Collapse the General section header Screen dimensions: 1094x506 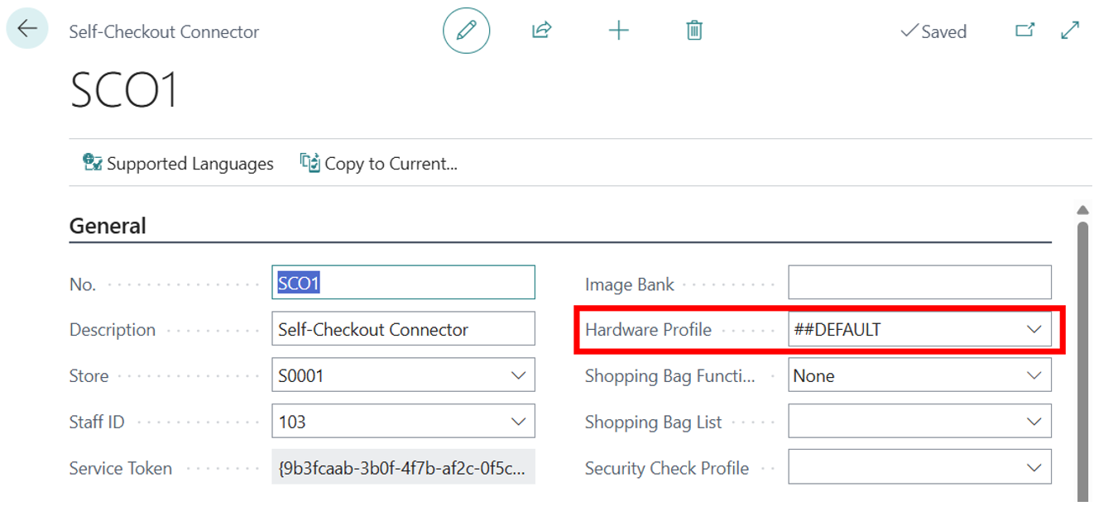[108, 226]
